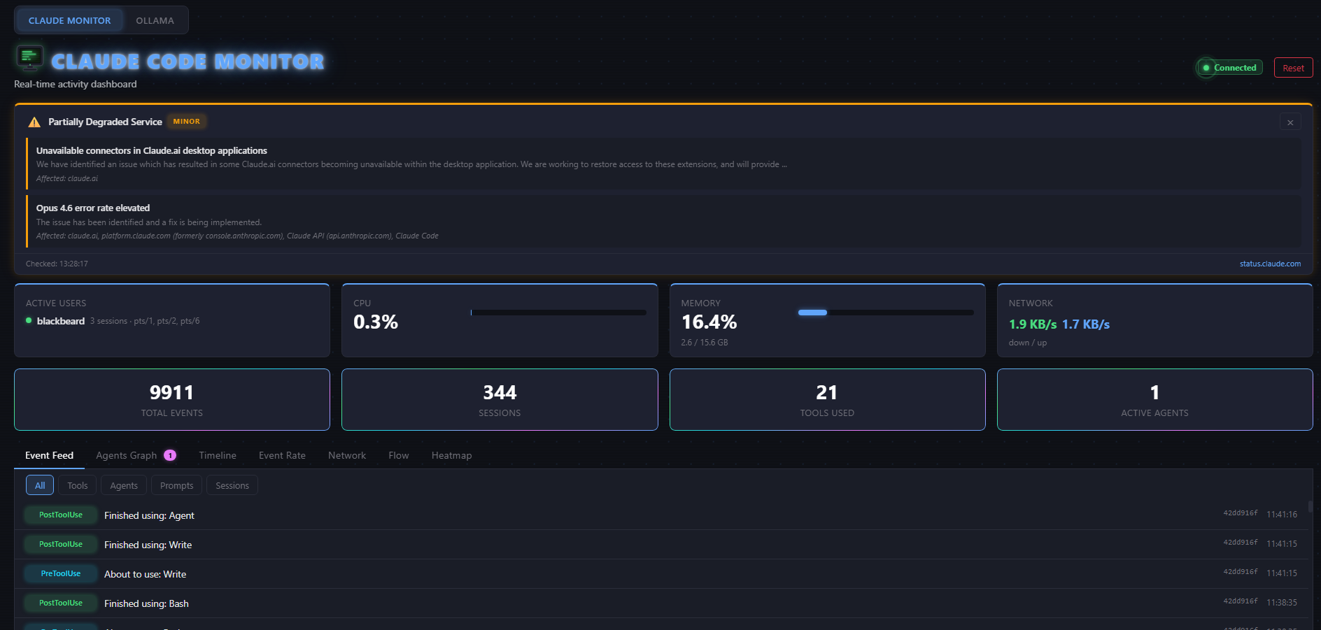
Task: Click the 1.7 KB/s upload rate
Action: pyautogui.click(x=1086, y=324)
